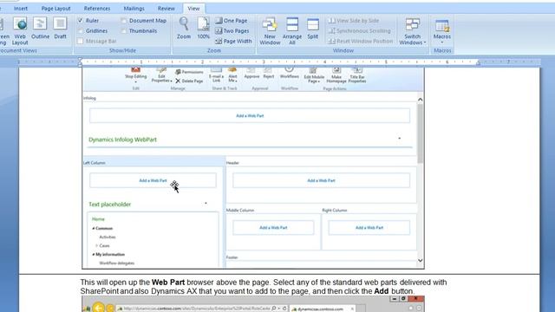Select the Outline view icon
The height and width of the screenshot is (312, 555).
(x=40, y=29)
